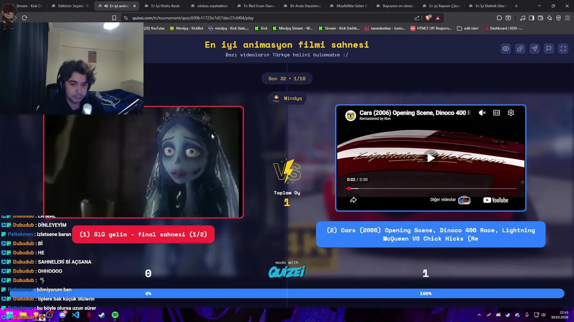Screen dimensions: 574x322
Task: Switch to the 'Editörün Seçimi' tab
Action: [x=70, y=6]
